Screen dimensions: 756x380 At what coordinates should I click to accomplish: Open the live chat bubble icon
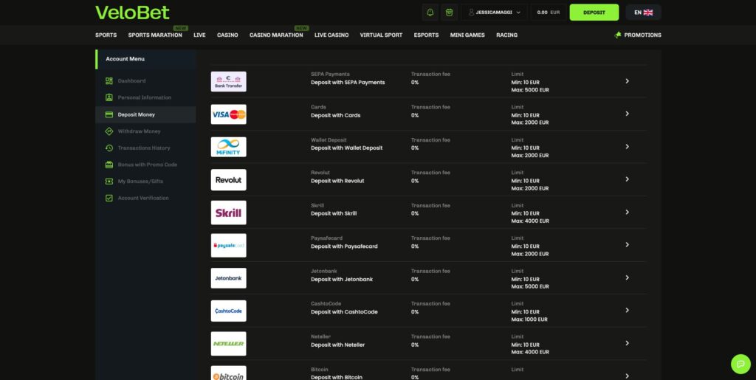[740, 364]
